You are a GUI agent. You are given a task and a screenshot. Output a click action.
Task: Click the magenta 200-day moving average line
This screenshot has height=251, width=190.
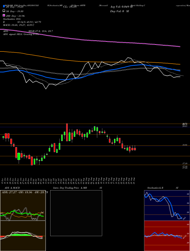pos(90,40)
